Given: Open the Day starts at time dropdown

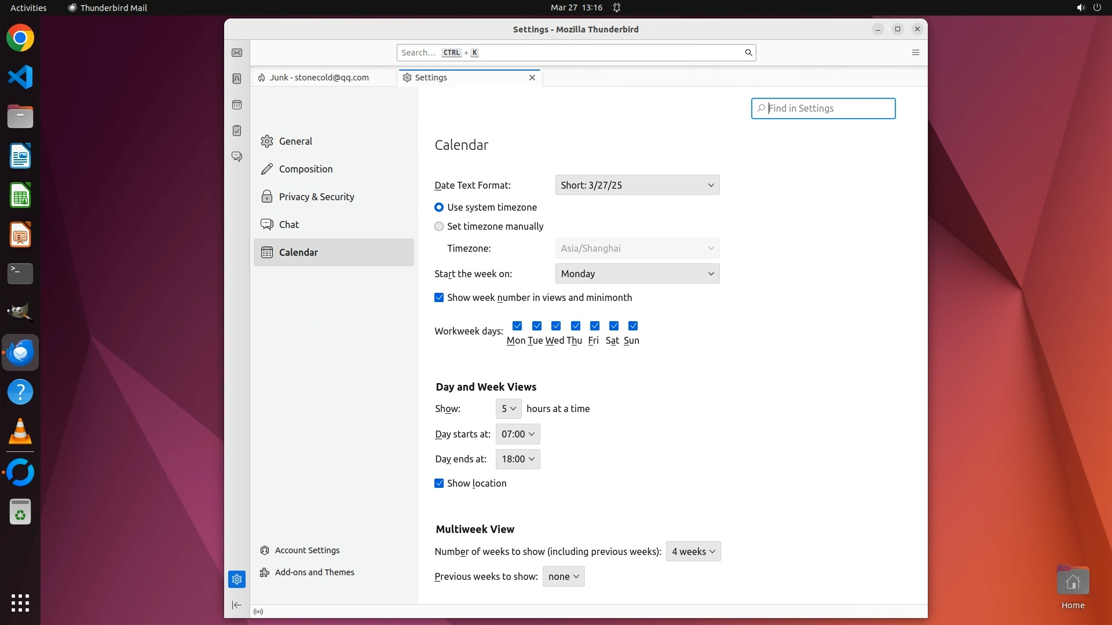Looking at the screenshot, I should 518,434.
